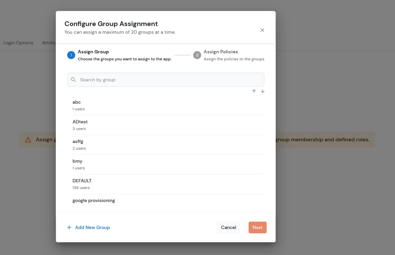The width and height of the screenshot is (395, 255).
Task: Click the magnifying glass search icon
Action: pos(74,80)
